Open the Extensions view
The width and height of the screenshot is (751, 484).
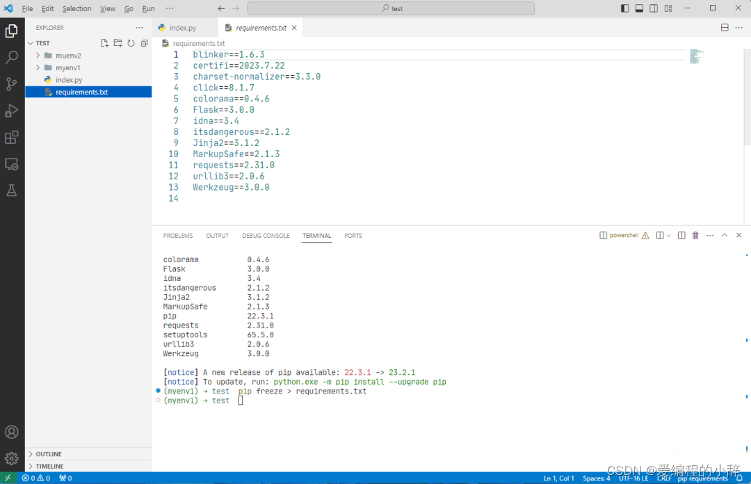pyautogui.click(x=12, y=138)
